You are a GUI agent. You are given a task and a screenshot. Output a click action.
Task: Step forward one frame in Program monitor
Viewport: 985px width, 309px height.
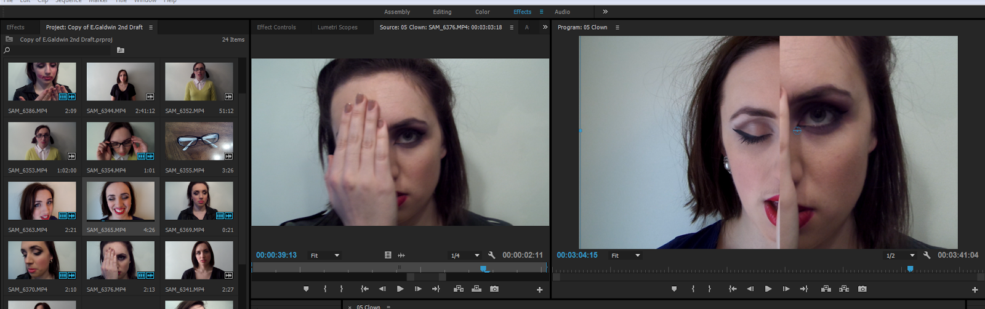click(x=786, y=289)
